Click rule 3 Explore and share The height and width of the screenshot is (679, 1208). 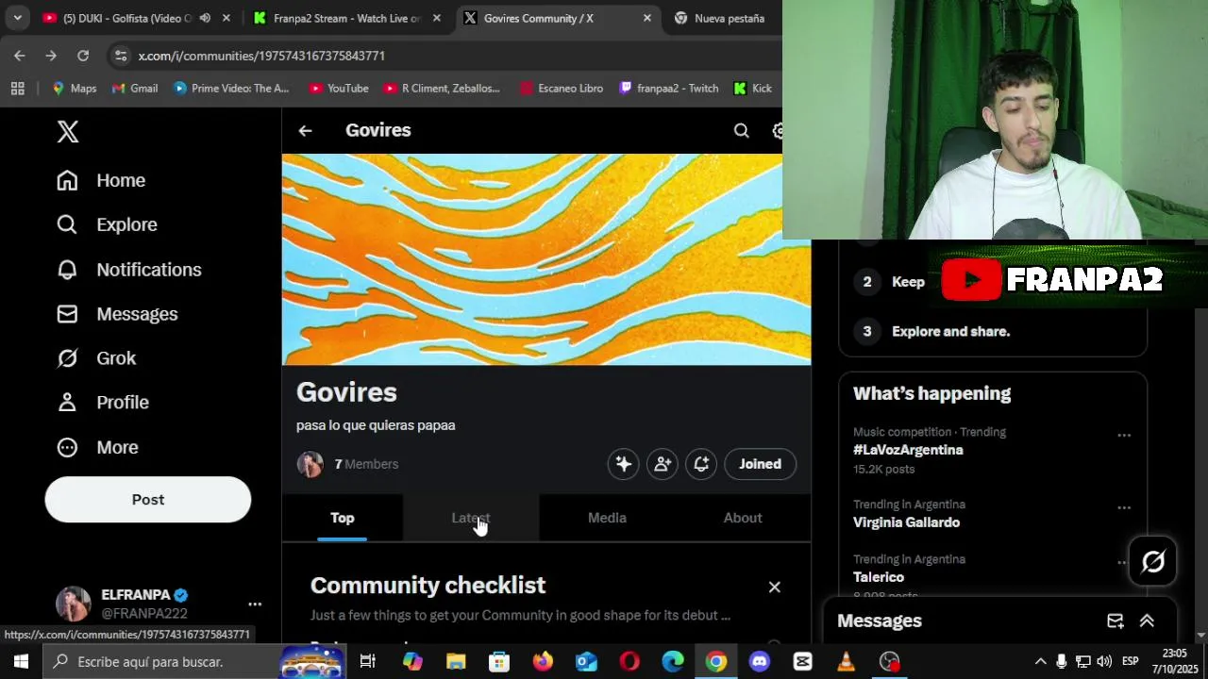(950, 331)
